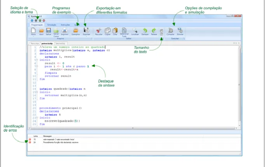The image size is (266, 167).
Task: Select the potencia.bip document tab
Action: [x=47, y=43]
